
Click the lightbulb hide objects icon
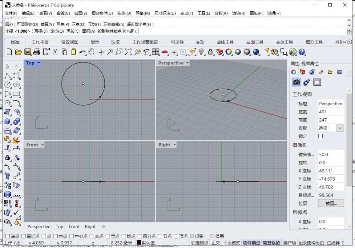[201, 52]
